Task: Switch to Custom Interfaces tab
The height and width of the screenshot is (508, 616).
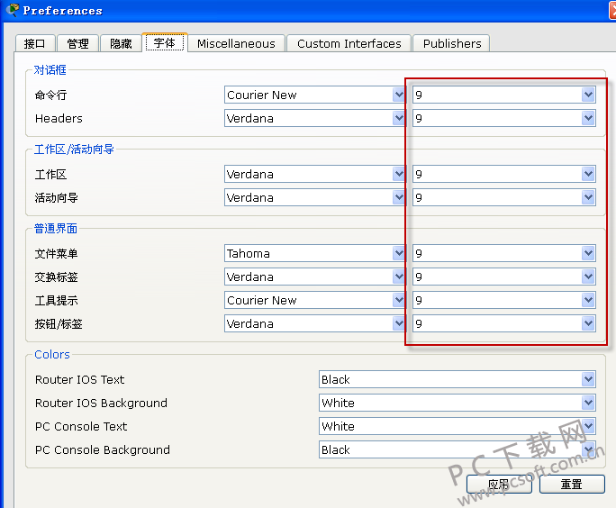Action: pos(349,43)
